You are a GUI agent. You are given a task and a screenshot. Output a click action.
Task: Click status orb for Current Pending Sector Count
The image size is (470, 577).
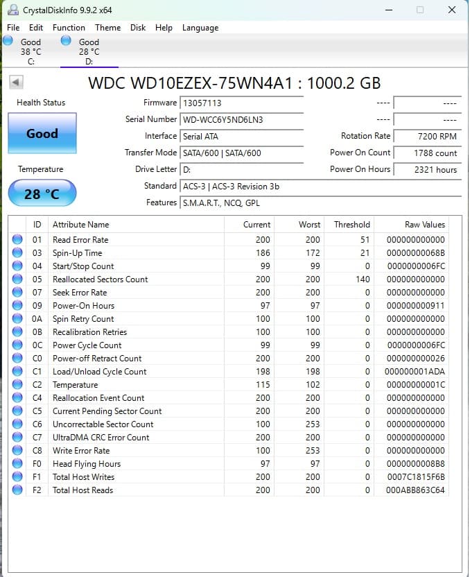[x=17, y=411]
